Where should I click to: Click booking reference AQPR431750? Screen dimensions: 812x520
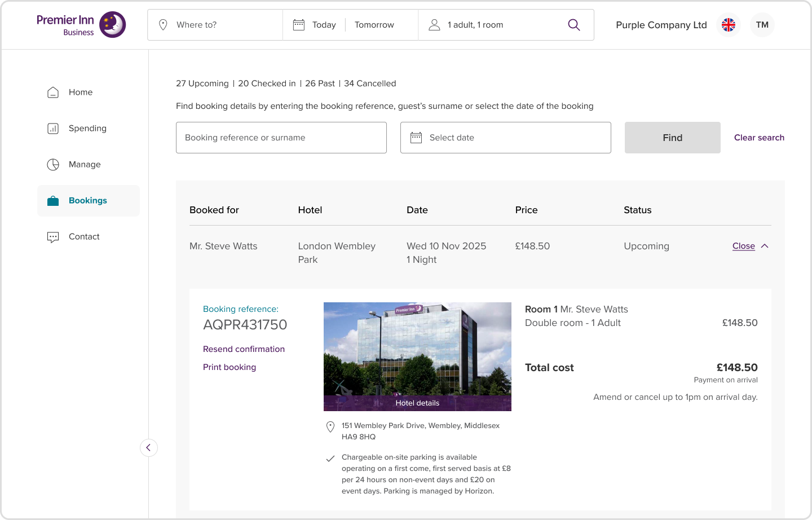[x=245, y=325]
